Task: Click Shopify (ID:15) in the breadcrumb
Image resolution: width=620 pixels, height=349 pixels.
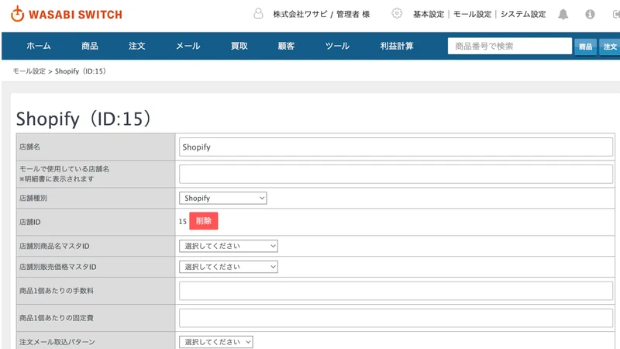Action: tap(81, 71)
